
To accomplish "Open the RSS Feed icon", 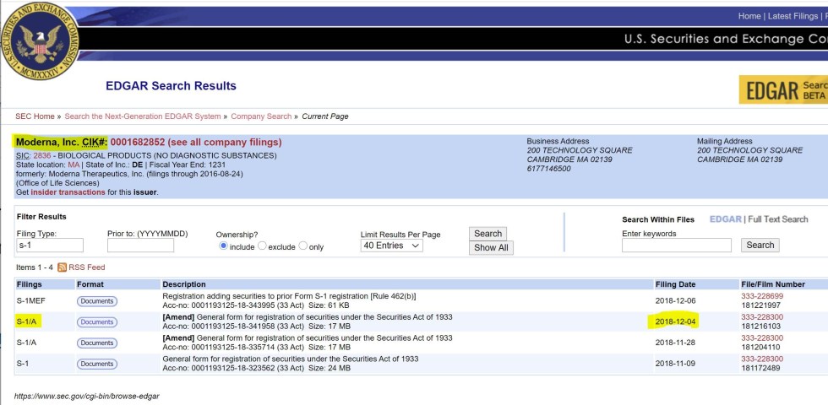I will (x=62, y=267).
